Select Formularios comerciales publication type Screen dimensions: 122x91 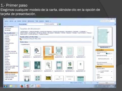pos(10,51)
